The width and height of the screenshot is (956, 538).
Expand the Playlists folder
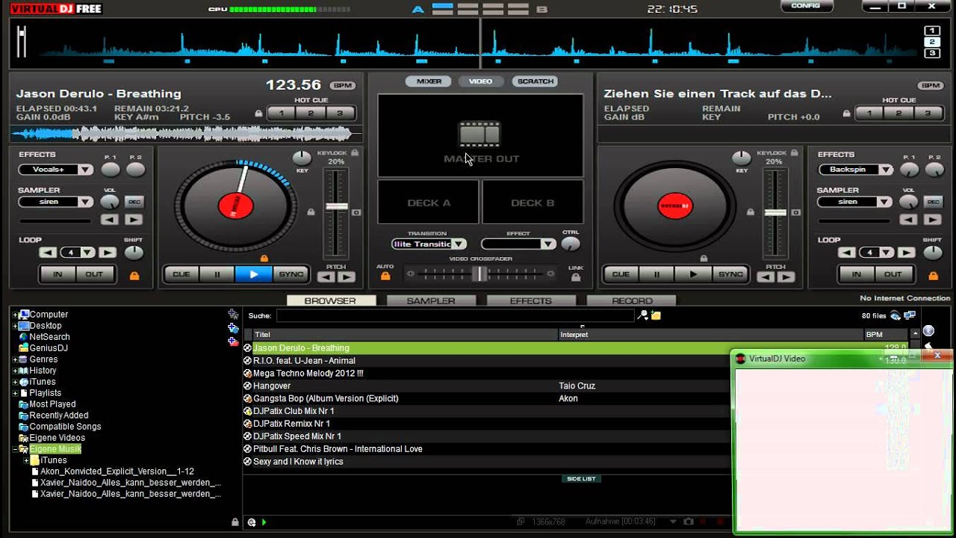pos(15,393)
